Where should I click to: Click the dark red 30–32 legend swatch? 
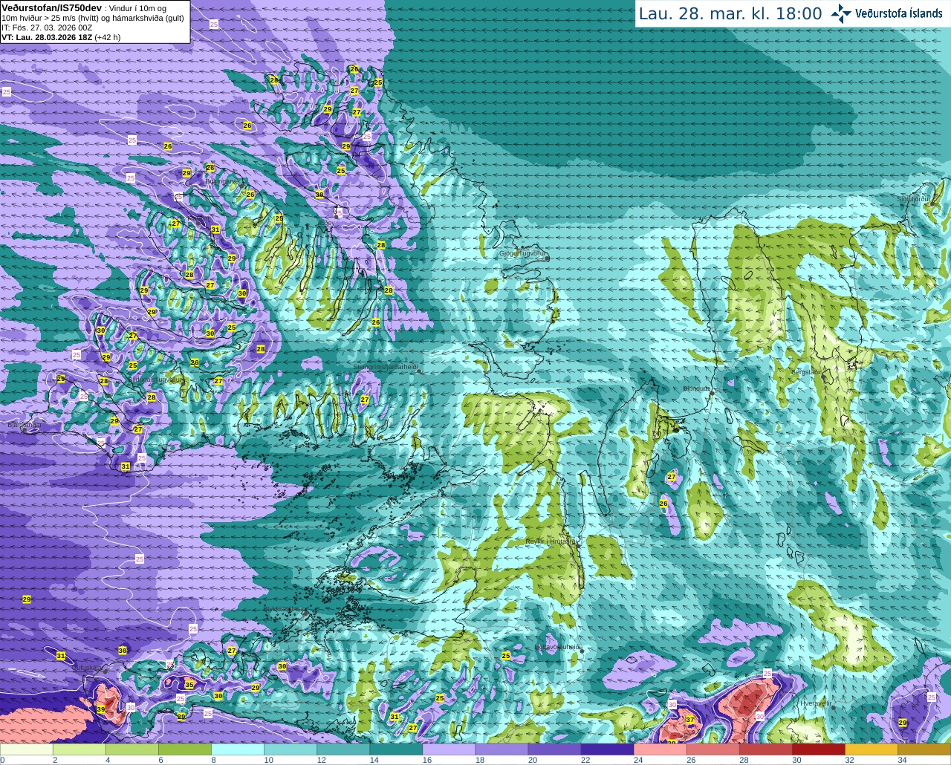(819, 749)
